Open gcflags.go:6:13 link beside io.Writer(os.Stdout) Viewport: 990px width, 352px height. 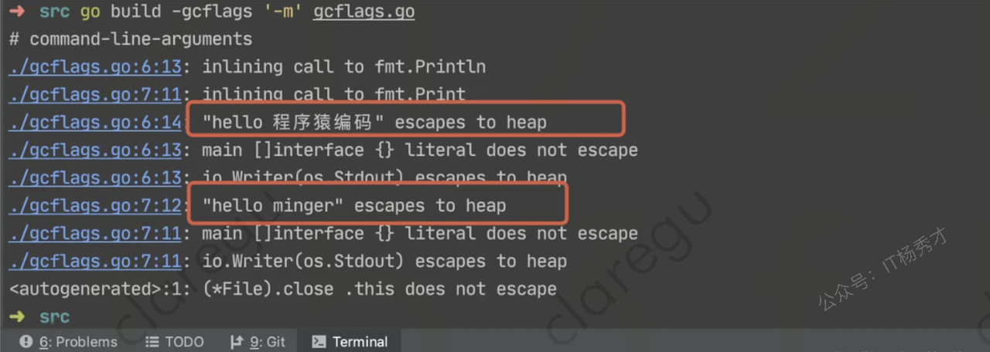click(94, 178)
